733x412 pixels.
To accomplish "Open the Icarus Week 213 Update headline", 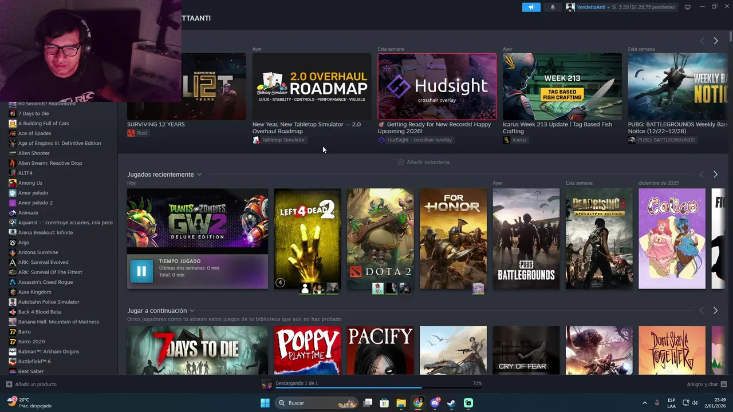I will 557,128.
